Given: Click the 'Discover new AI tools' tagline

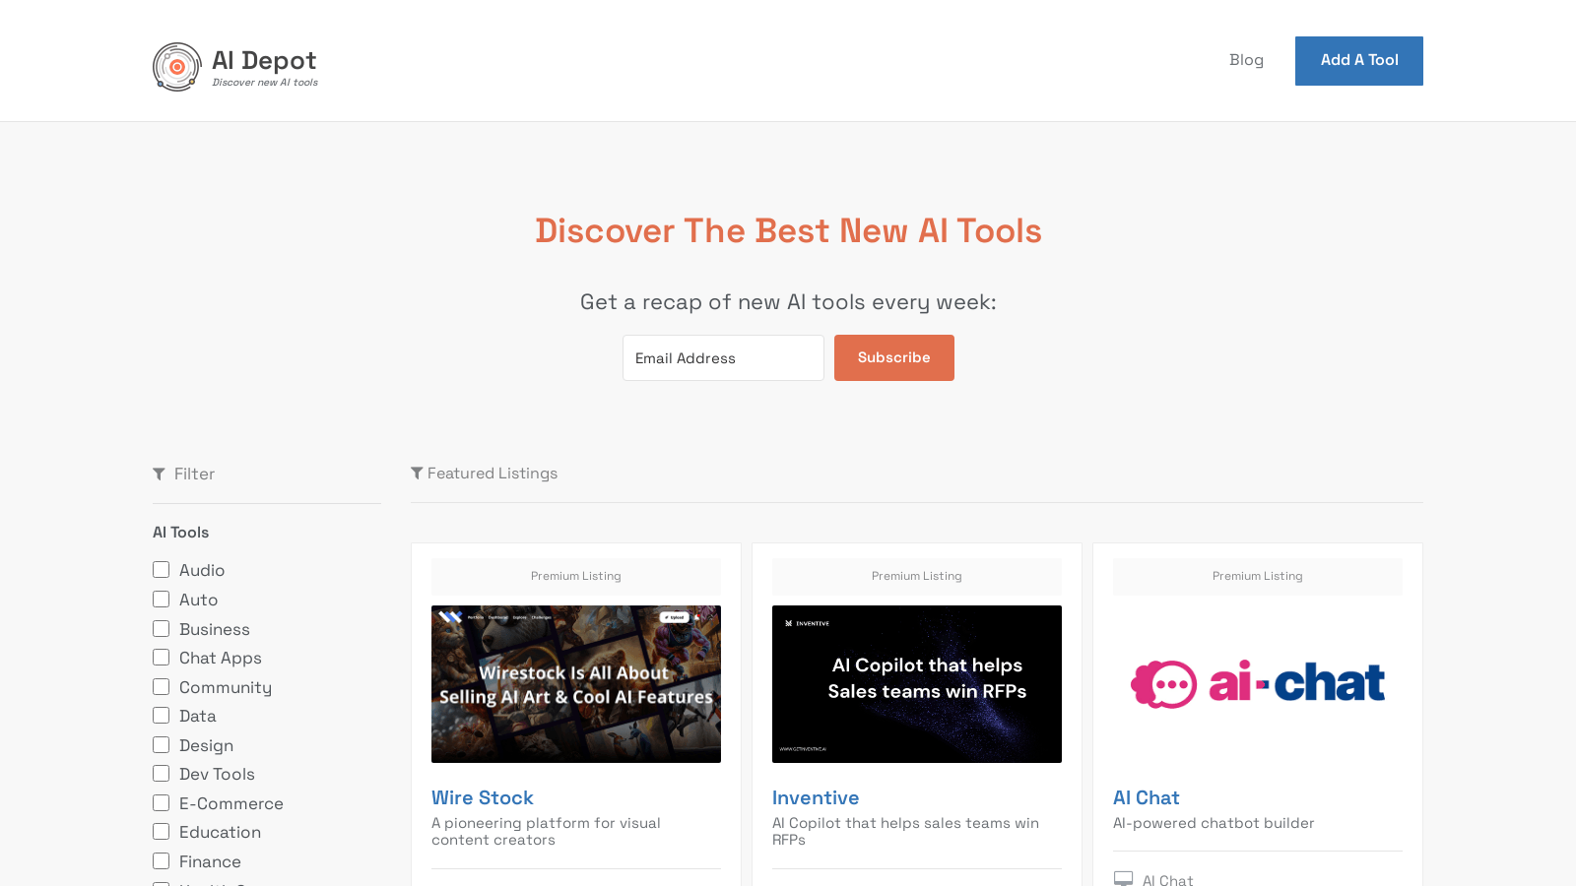Looking at the screenshot, I should tap(265, 83).
